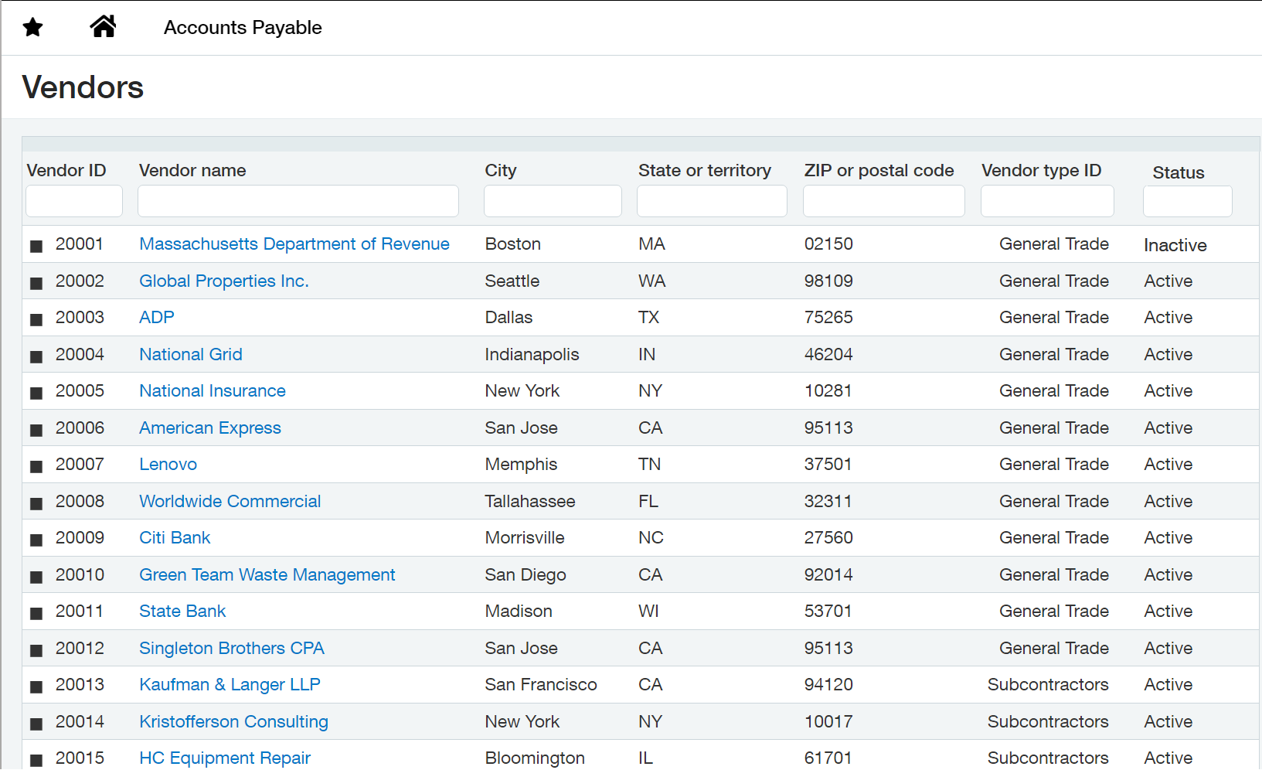Click the Vendors page heading
Image resolution: width=1262 pixels, height=770 pixels.
(x=83, y=87)
